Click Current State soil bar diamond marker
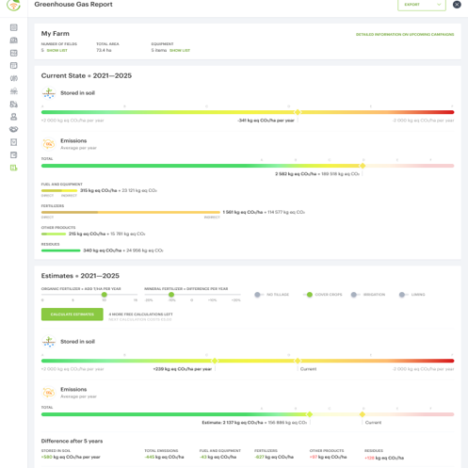 [298, 112]
